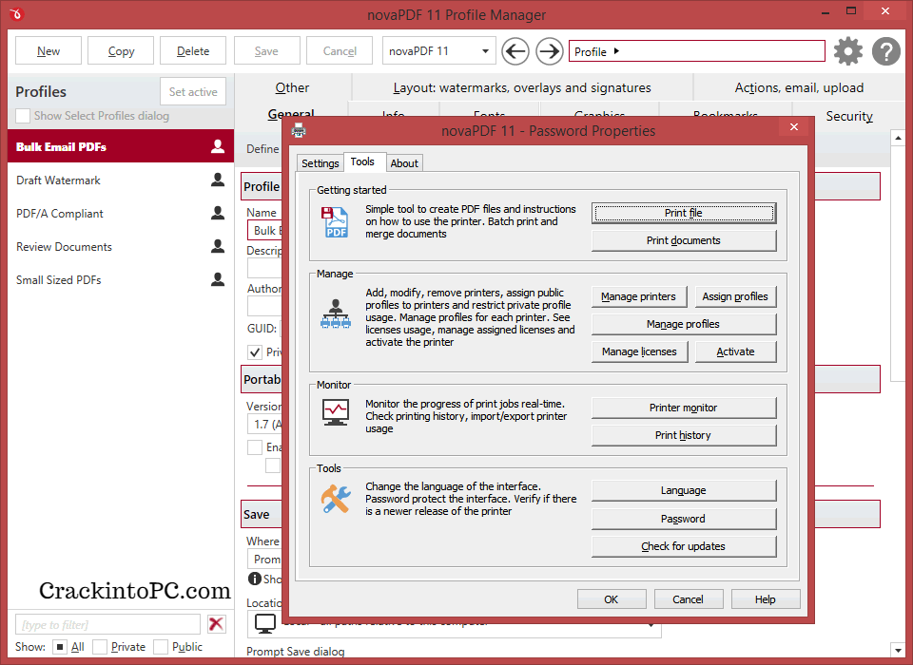Open Layout: watermarks, overlays and signatures tab
This screenshot has width=913, height=665.
click(522, 87)
